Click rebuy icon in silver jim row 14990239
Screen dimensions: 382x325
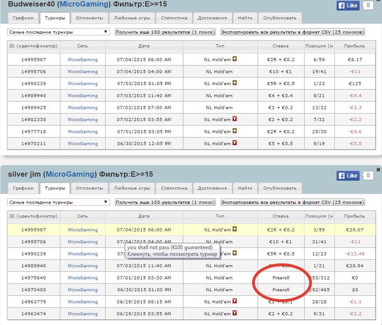point(235,253)
